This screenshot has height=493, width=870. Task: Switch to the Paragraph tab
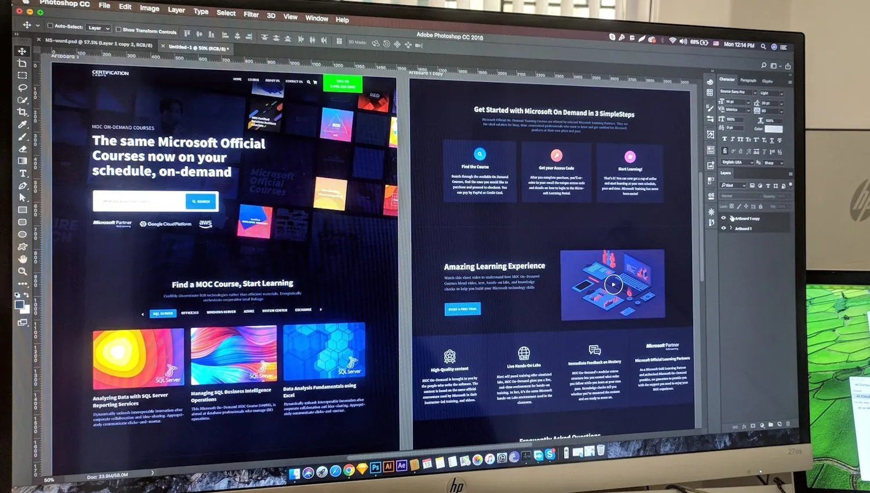point(748,81)
